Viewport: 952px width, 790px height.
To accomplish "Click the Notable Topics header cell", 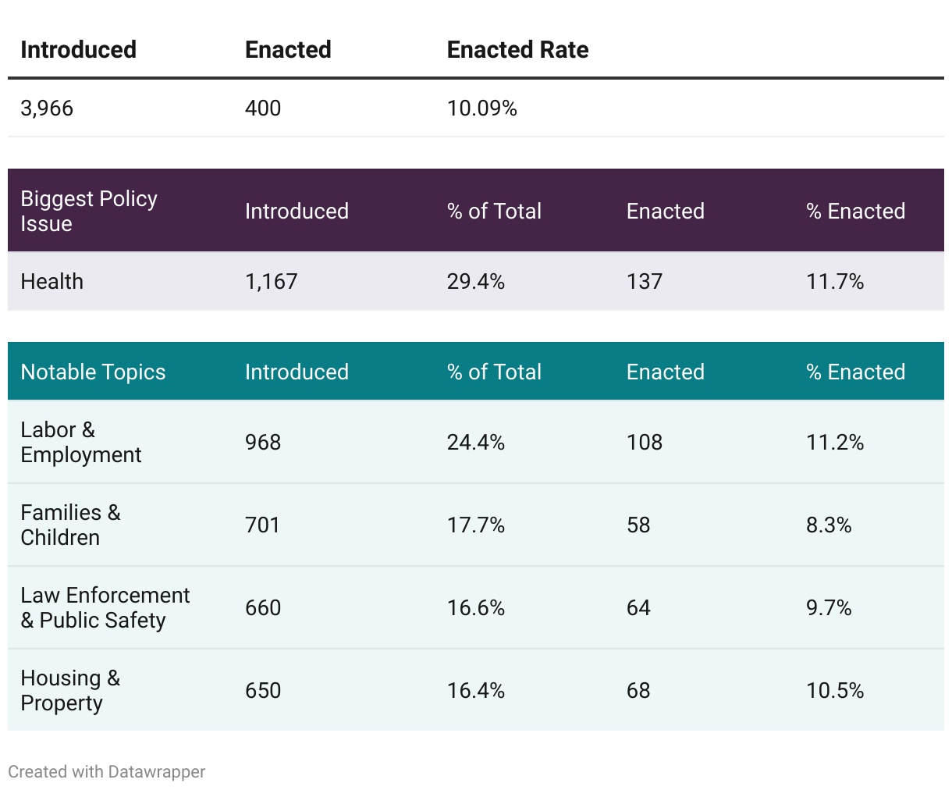I will [x=93, y=372].
